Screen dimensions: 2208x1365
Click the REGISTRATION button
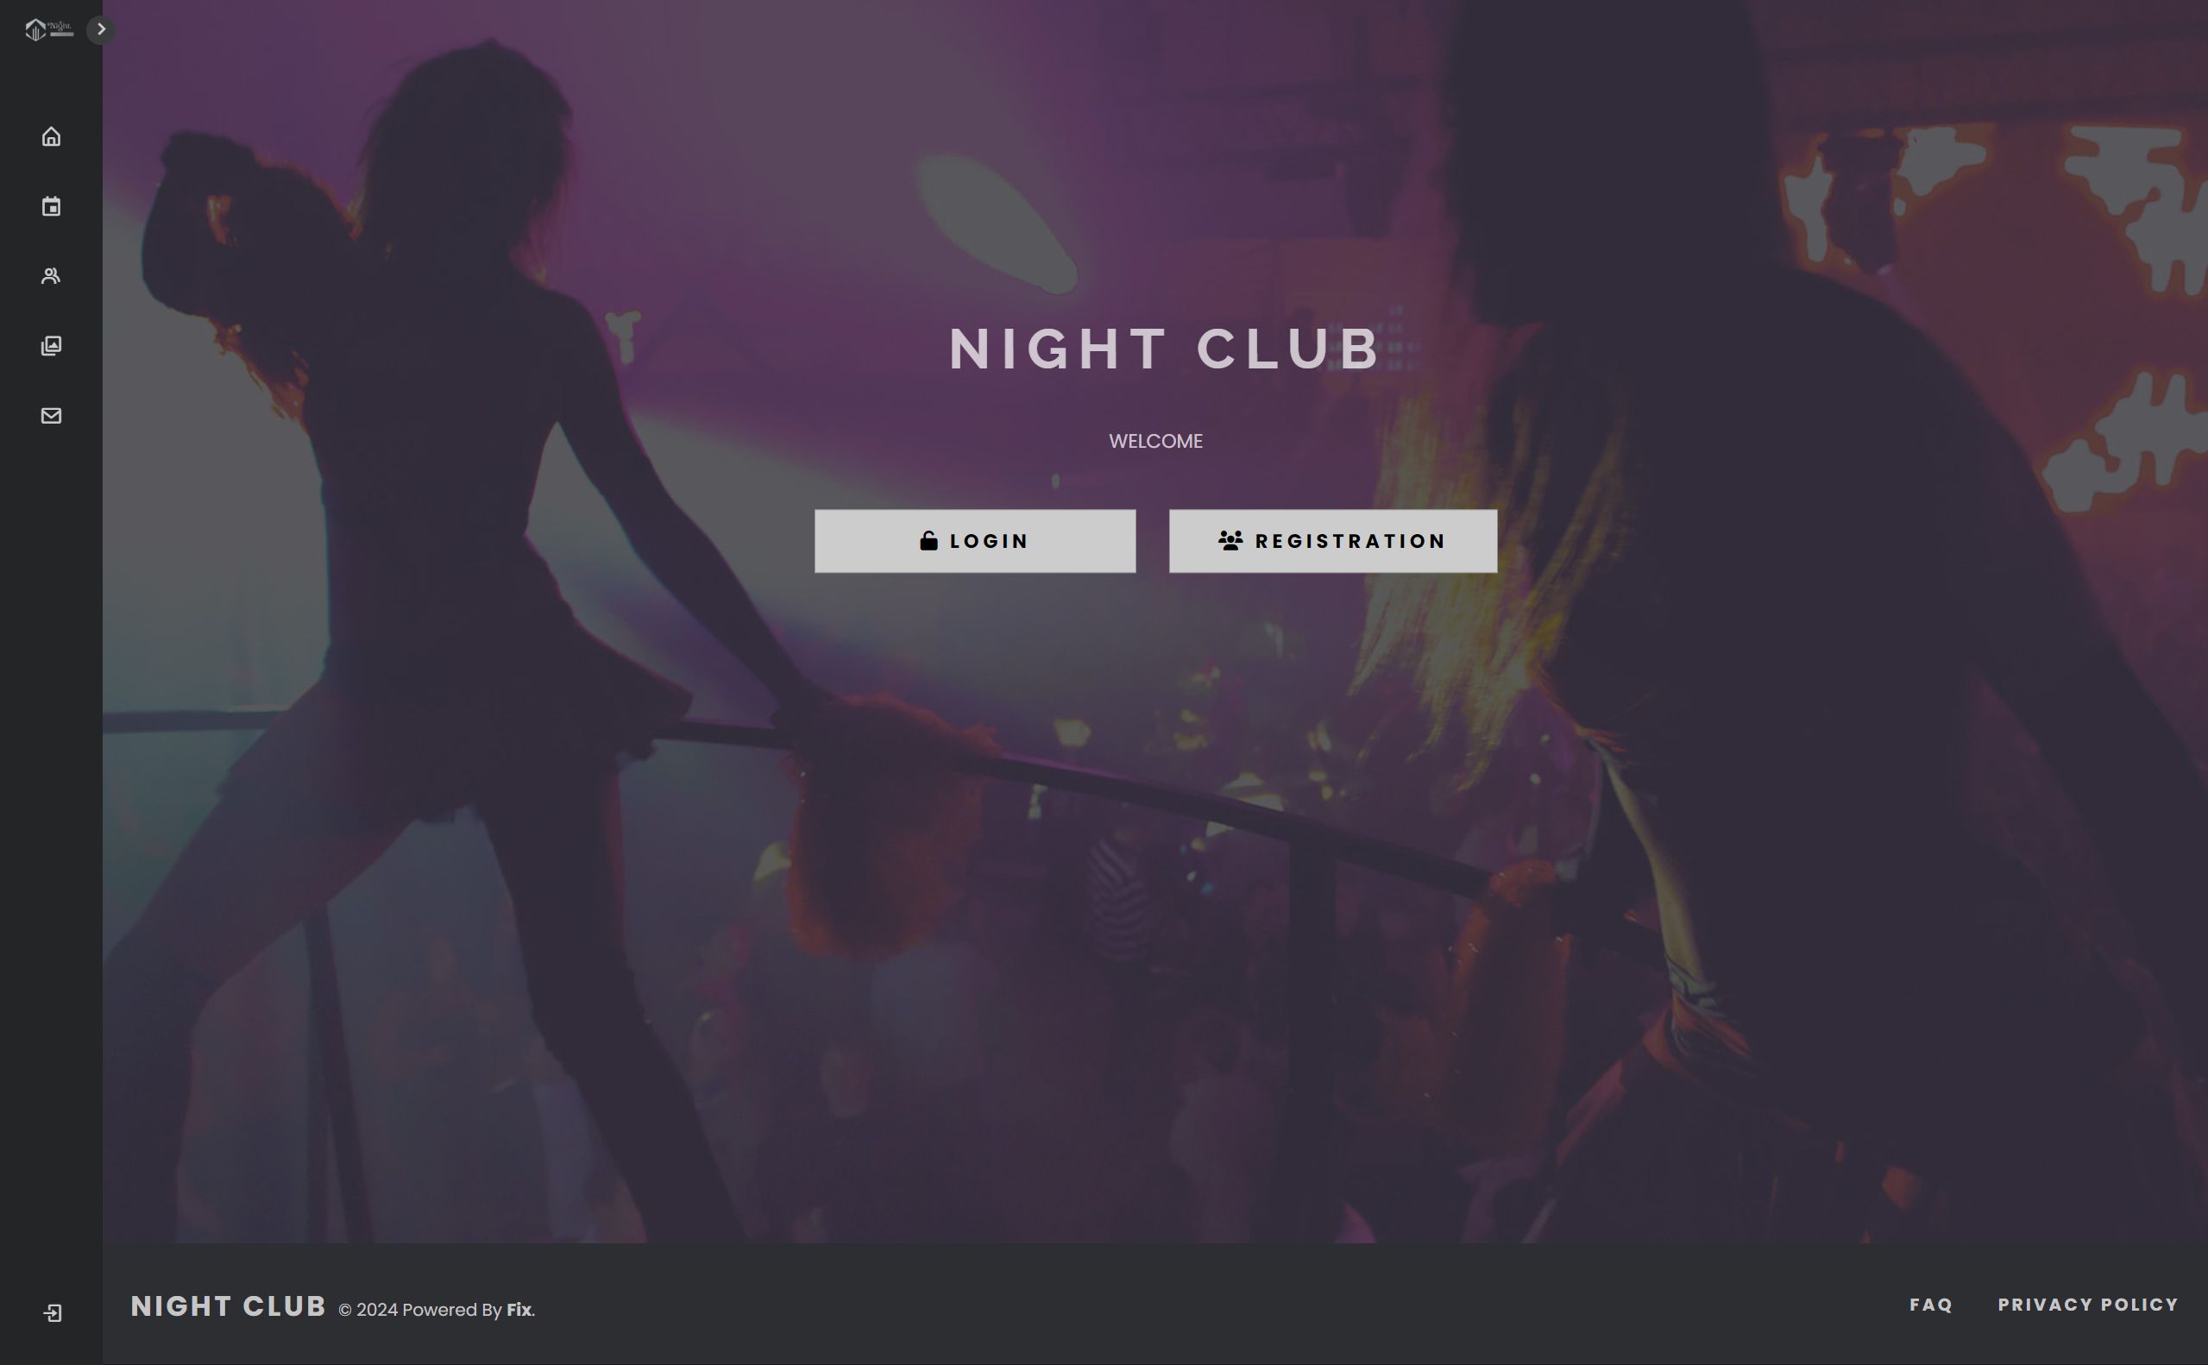tap(1333, 541)
